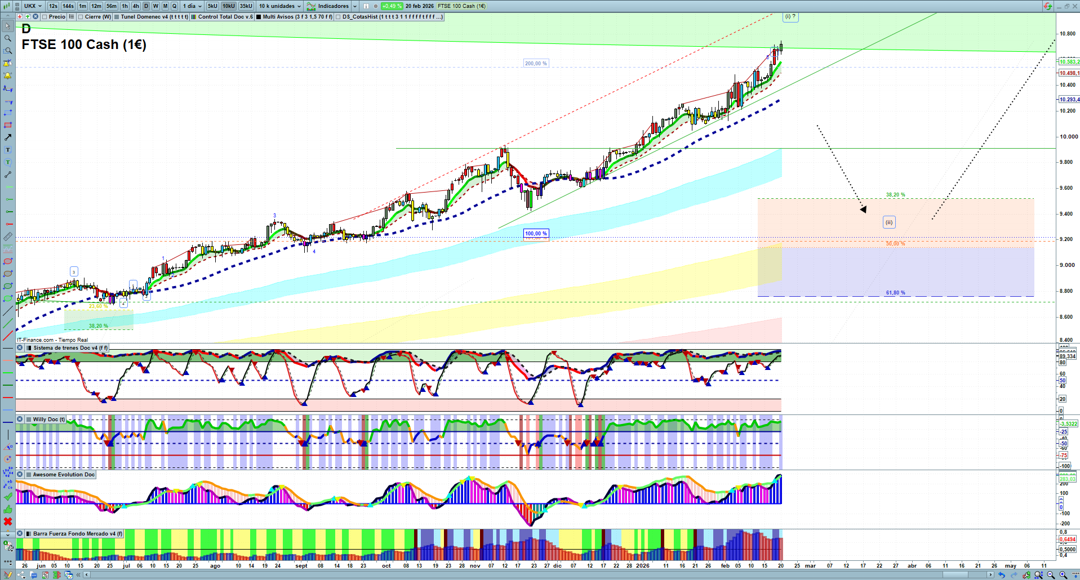The height and width of the screenshot is (580, 1080).
Task: Select the magnifier zoom tool
Action: click(x=8, y=38)
